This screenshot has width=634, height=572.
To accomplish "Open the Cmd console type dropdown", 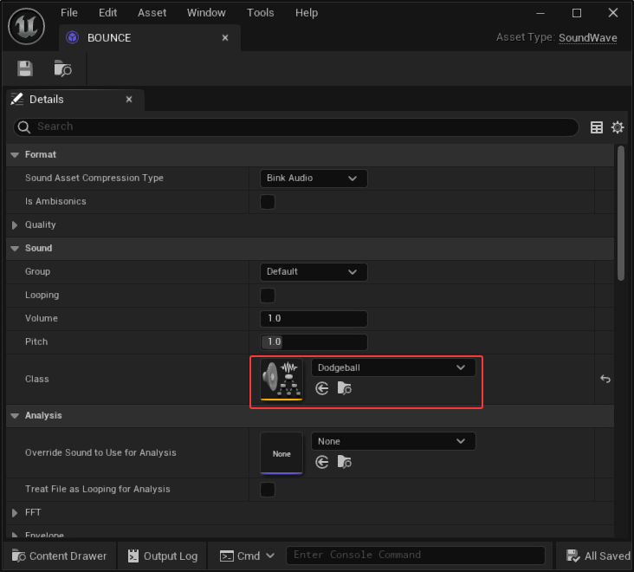I will click(x=248, y=556).
